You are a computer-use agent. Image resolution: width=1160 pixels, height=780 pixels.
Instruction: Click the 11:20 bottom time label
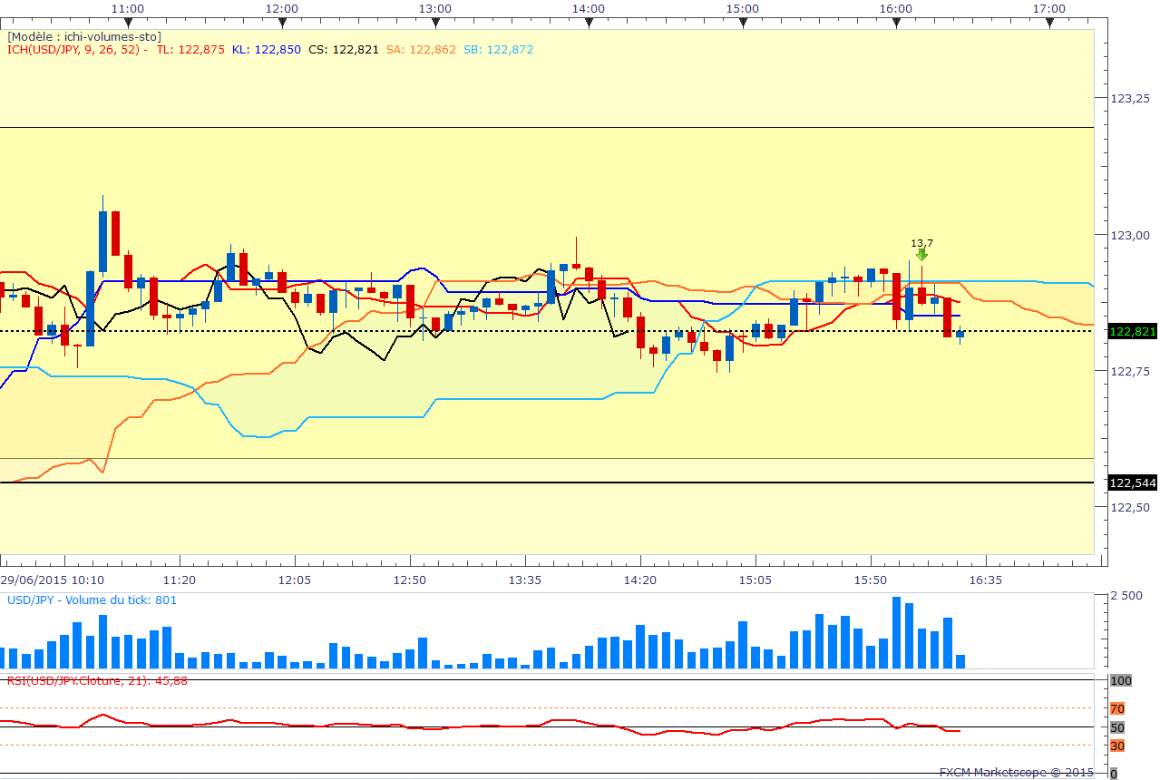coord(180,580)
